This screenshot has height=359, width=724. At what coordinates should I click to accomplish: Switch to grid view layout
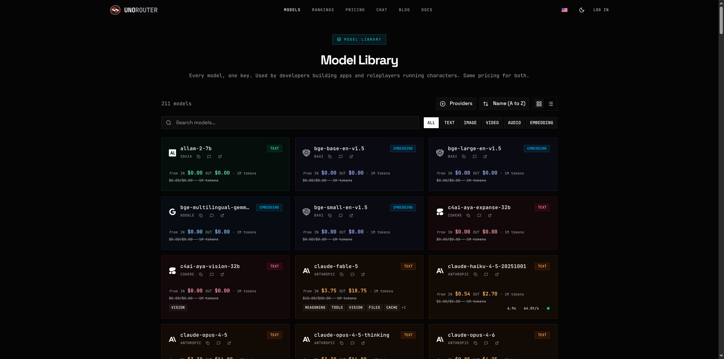539,104
